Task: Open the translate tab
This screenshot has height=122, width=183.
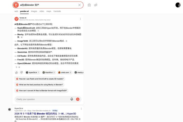Action: tap(57, 11)
